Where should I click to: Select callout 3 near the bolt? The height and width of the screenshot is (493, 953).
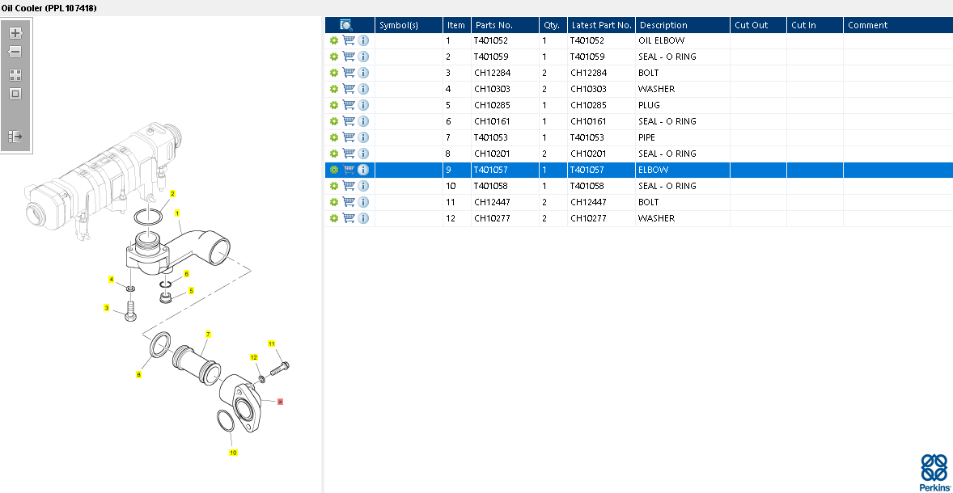point(106,309)
